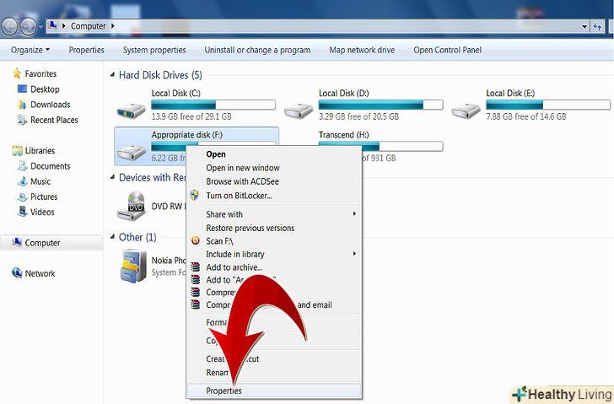This screenshot has height=404, width=614.
Task: Click antivirus icon beside Scan F:\
Action: (196, 240)
